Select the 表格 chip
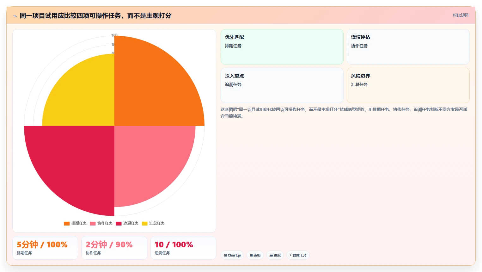 [255, 255]
